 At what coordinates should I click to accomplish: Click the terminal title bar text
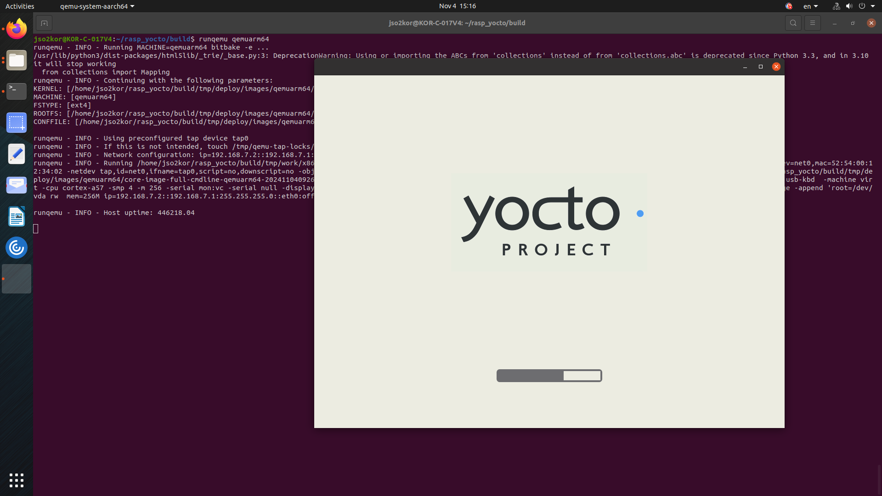pos(457,23)
